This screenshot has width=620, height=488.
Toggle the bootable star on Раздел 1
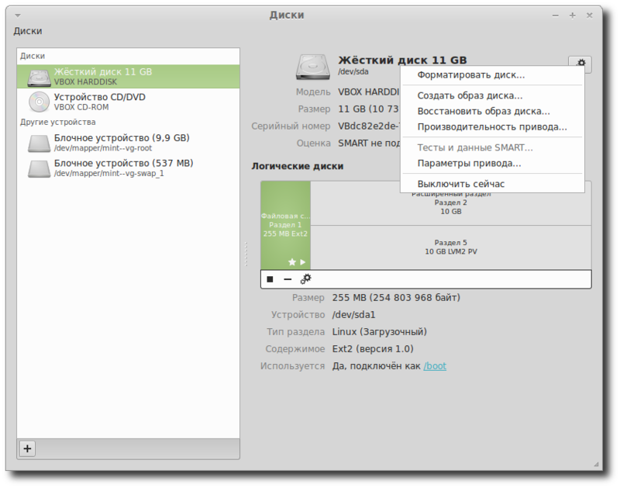click(292, 262)
